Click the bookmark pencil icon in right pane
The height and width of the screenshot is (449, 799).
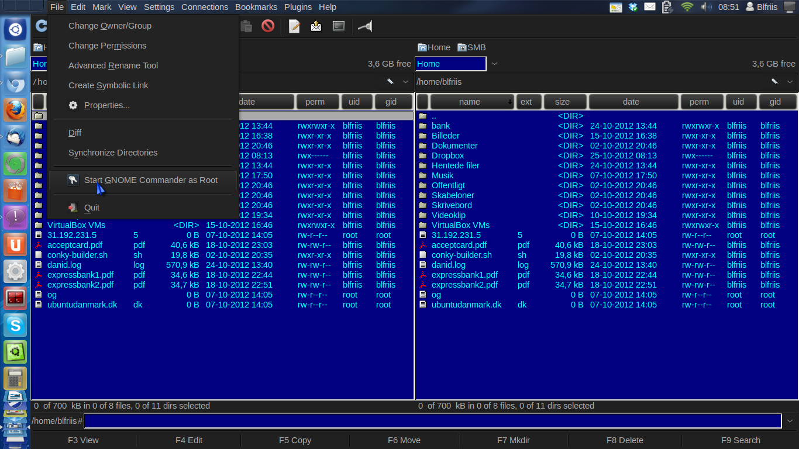click(x=774, y=82)
